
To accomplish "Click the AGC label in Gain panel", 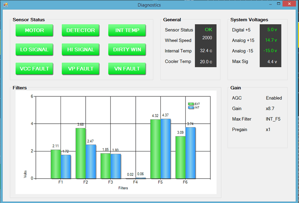I will [237, 98].
